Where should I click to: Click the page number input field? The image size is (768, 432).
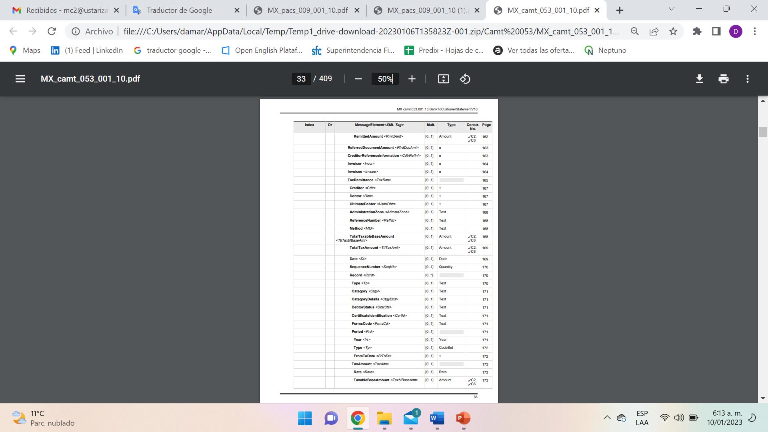pos(301,79)
